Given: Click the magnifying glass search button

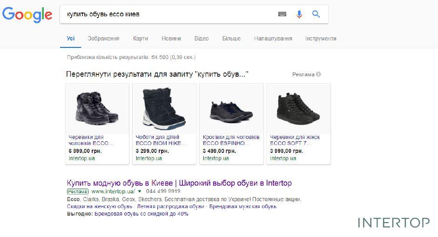Looking at the screenshot, I should (316, 14).
